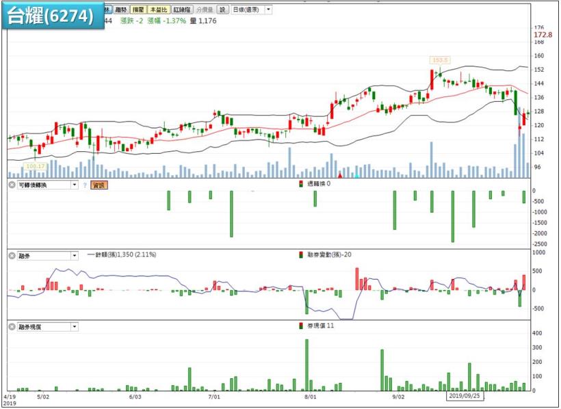561x409 pixels.
Task: Toggle the 紅綠燈 indicator button
Action: coord(182,10)
